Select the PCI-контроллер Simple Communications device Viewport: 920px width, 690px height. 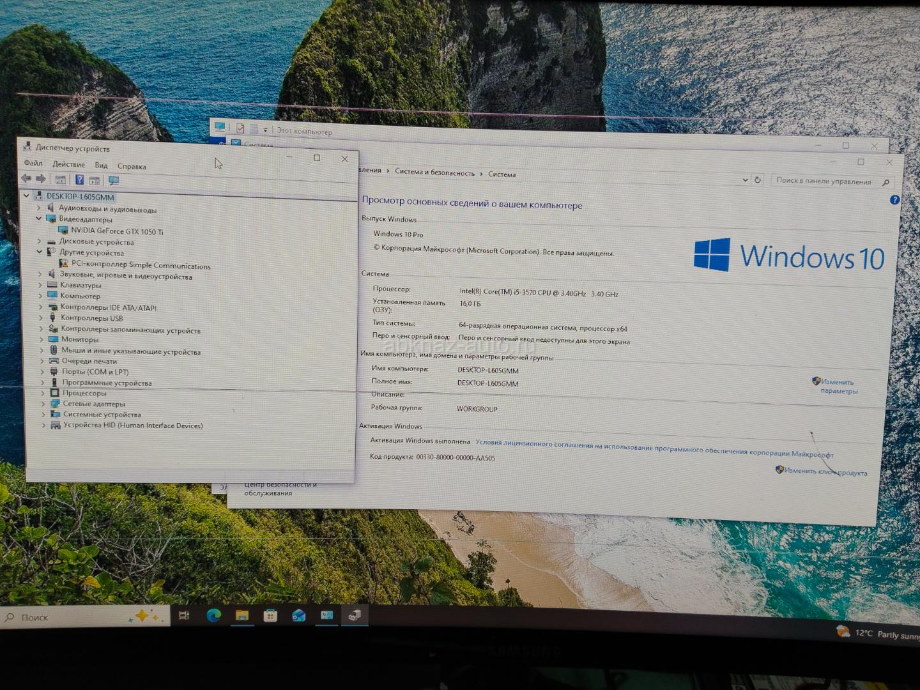(x=141, y=265)
